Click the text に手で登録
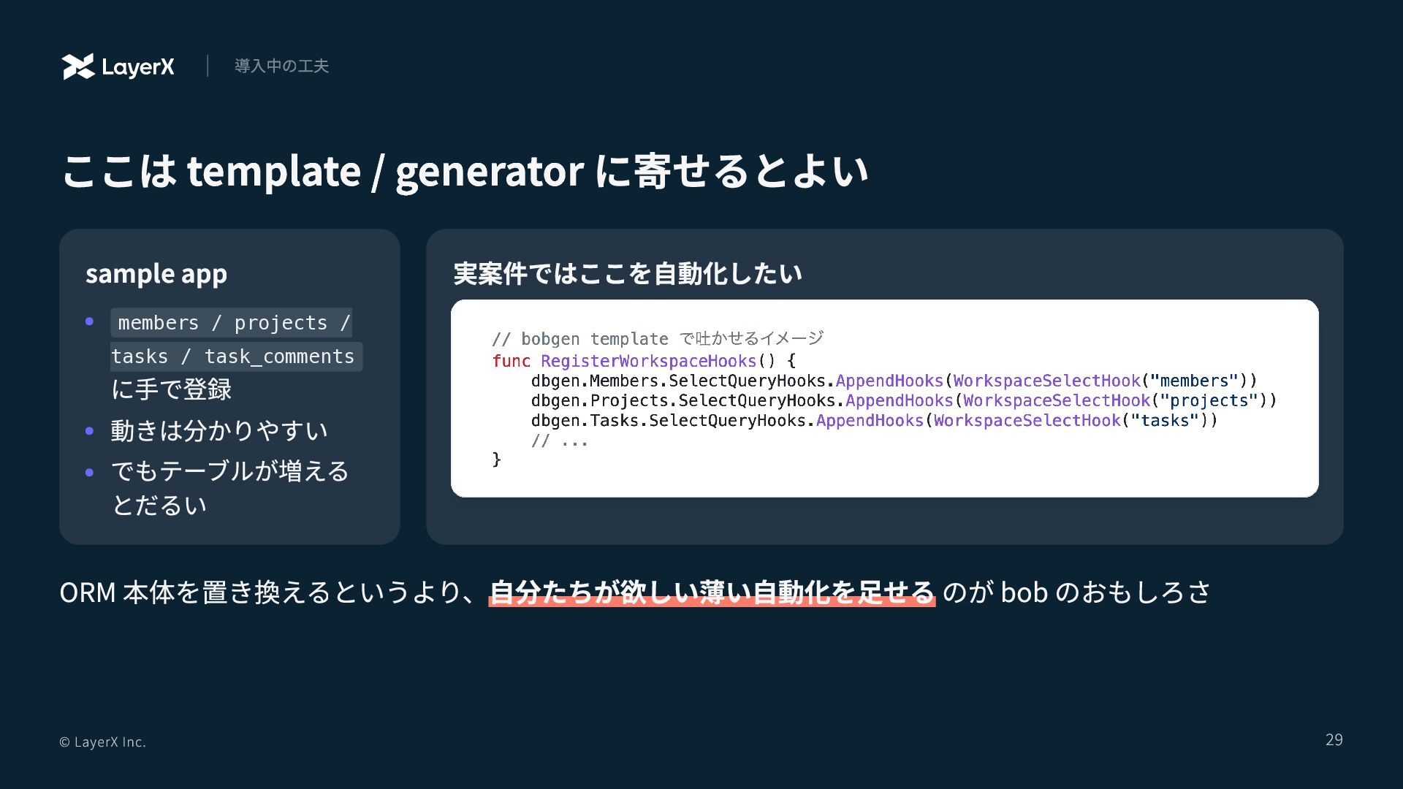 click(x=172, y=389)
